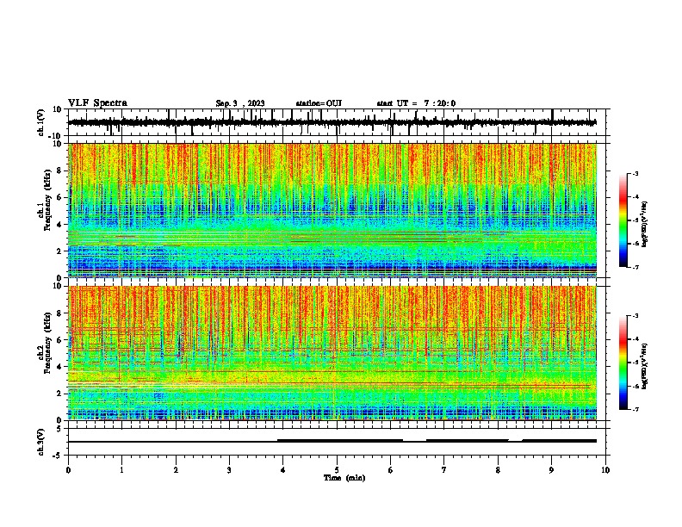Image resolution: width=682 pixels, height=527 pixels.
Task: Click the "station=OUJ" label
Action: (319, 103)
